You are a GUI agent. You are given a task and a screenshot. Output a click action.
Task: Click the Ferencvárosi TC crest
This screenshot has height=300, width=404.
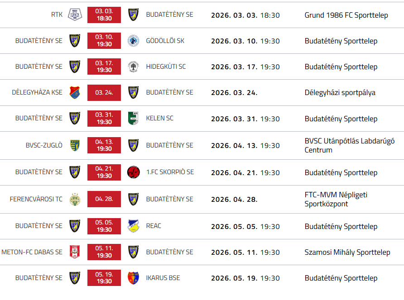click(75, 199)
